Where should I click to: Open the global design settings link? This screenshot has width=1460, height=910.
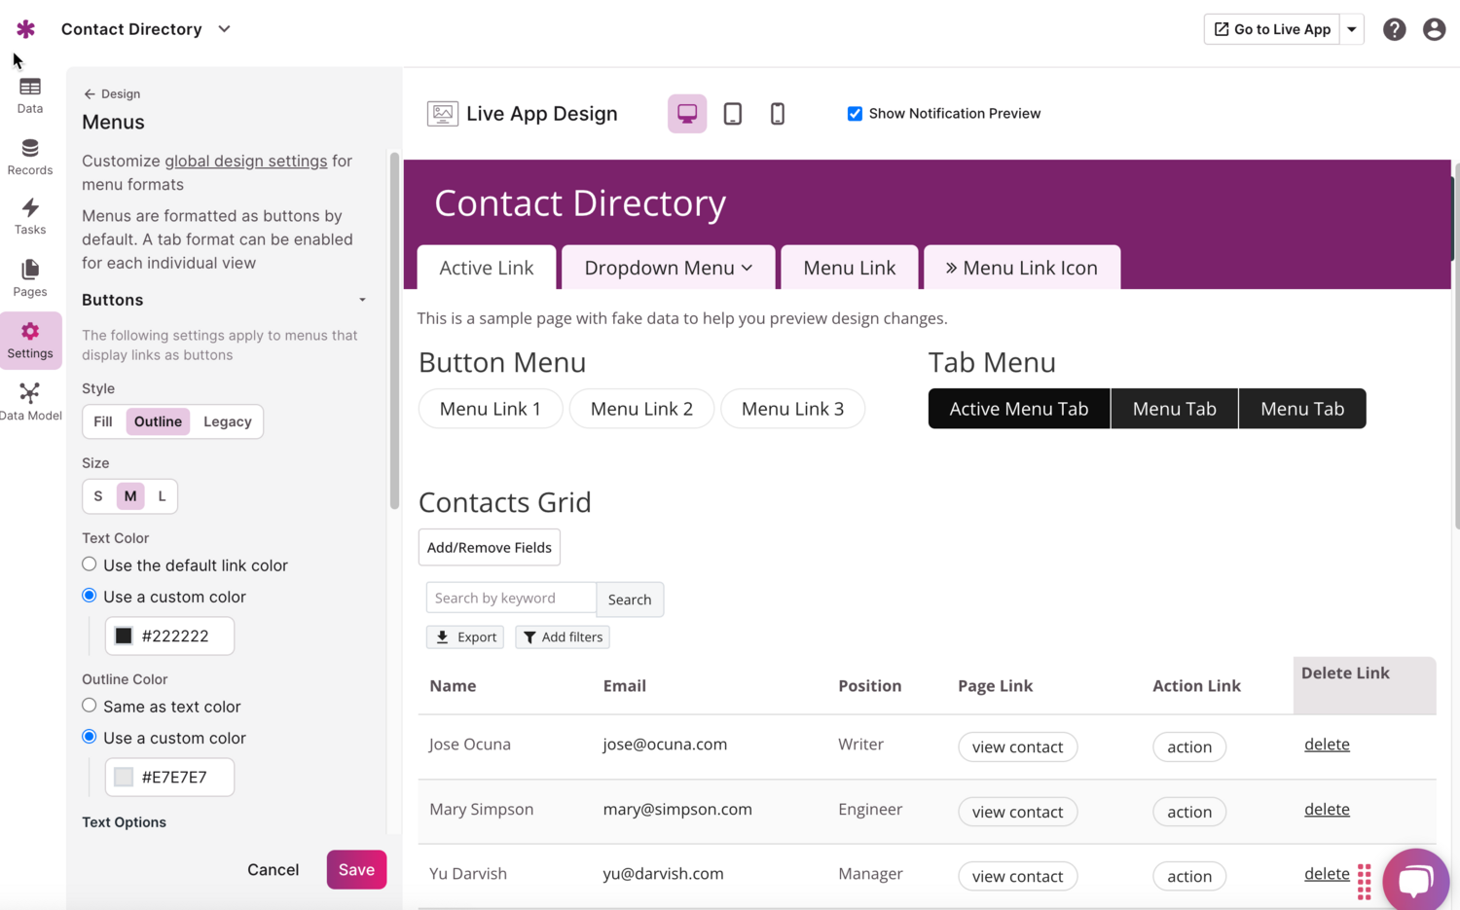click(245, 161)
